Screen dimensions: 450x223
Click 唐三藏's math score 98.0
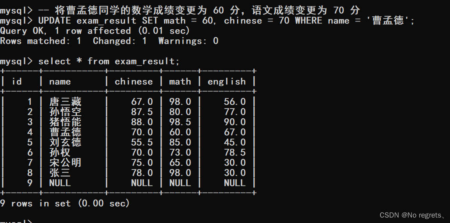click(180, 102)
